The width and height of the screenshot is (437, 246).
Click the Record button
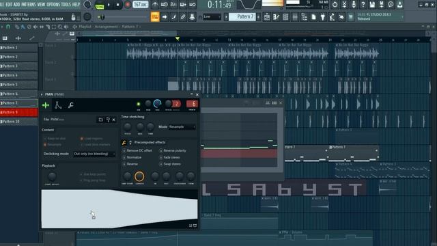coord(128,5)
